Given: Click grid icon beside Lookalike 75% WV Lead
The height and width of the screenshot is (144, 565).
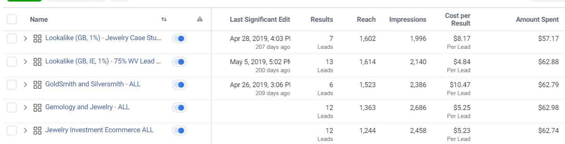Looking at the screenshot, I should point(37,61).
